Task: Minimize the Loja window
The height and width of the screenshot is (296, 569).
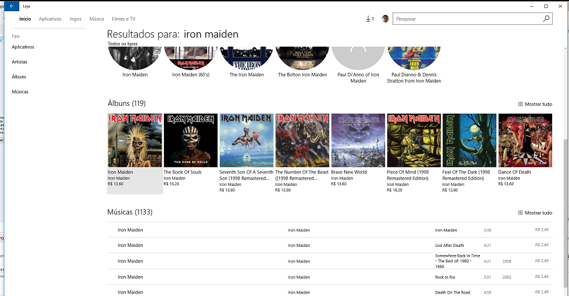Action: 532,6
